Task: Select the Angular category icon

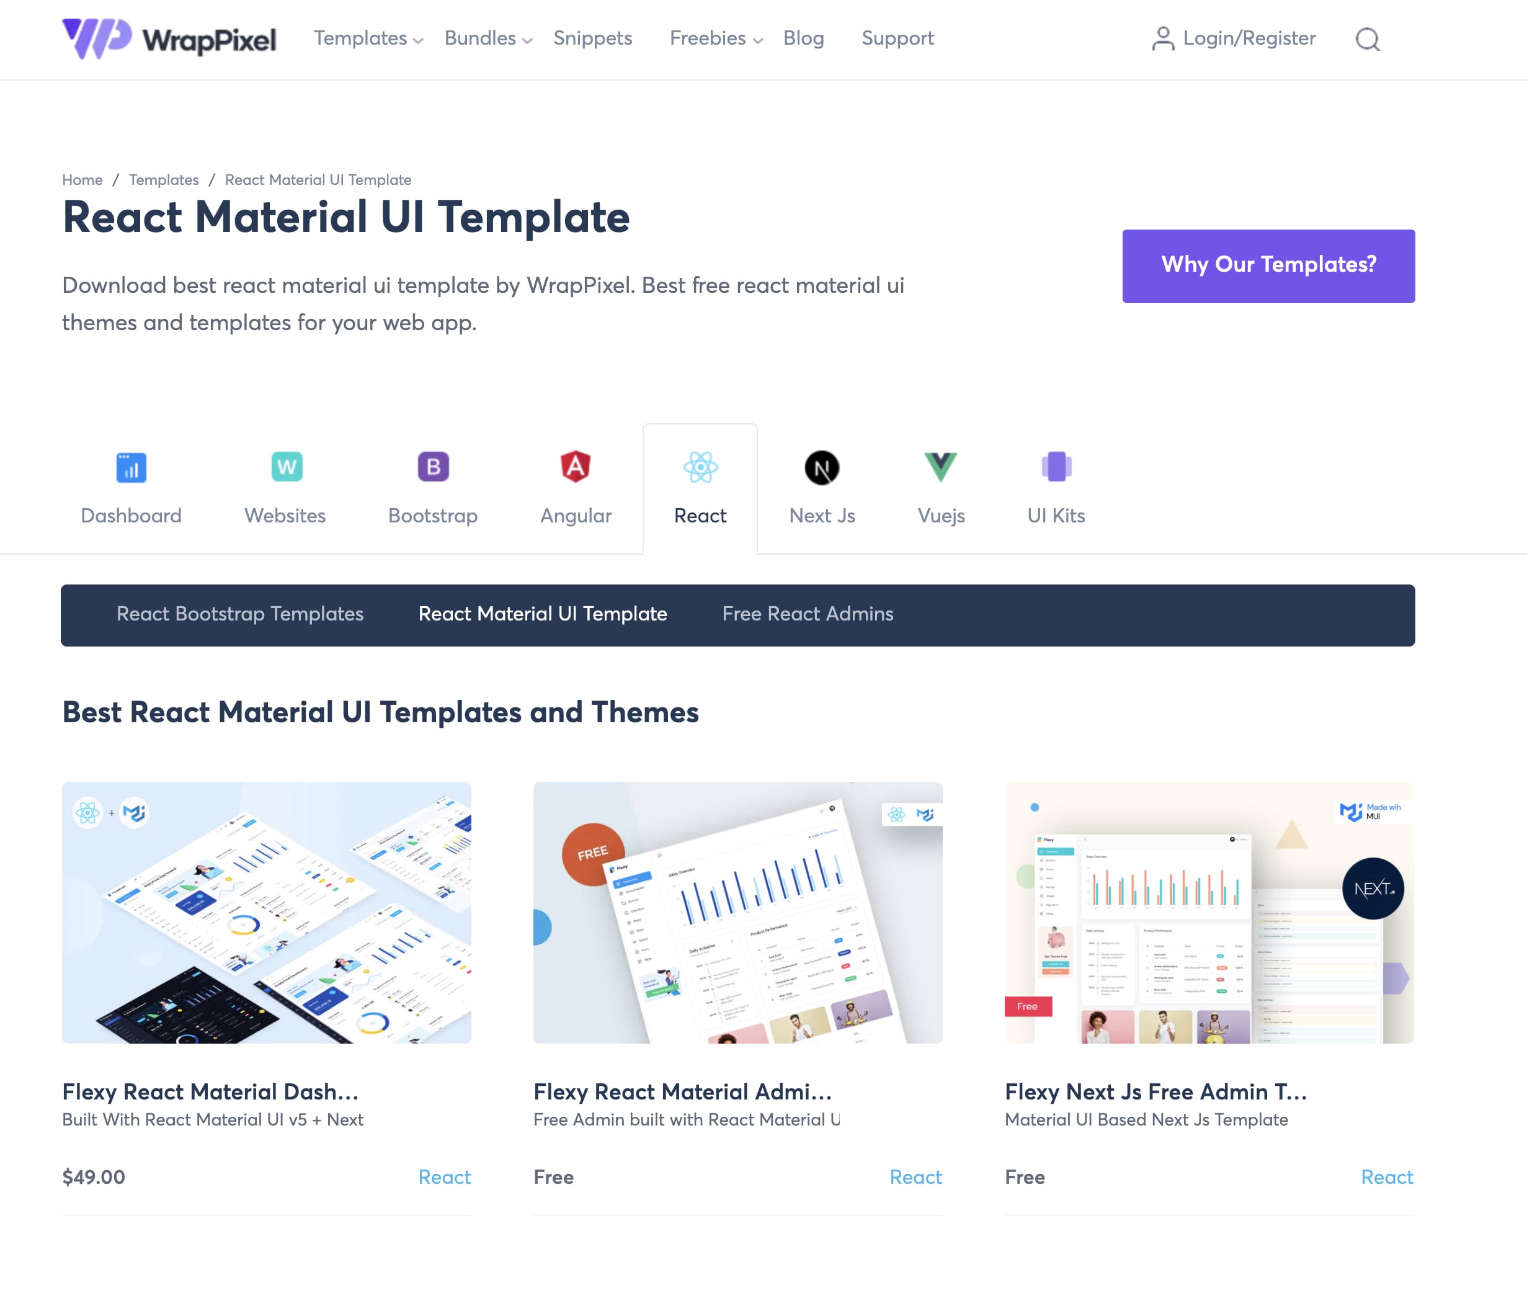Action: click(575, 465)
